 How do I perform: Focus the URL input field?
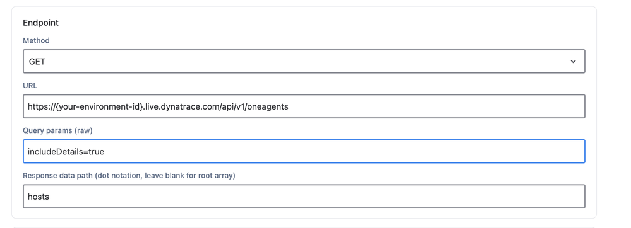pyautogui.click(x=304, y=106)
